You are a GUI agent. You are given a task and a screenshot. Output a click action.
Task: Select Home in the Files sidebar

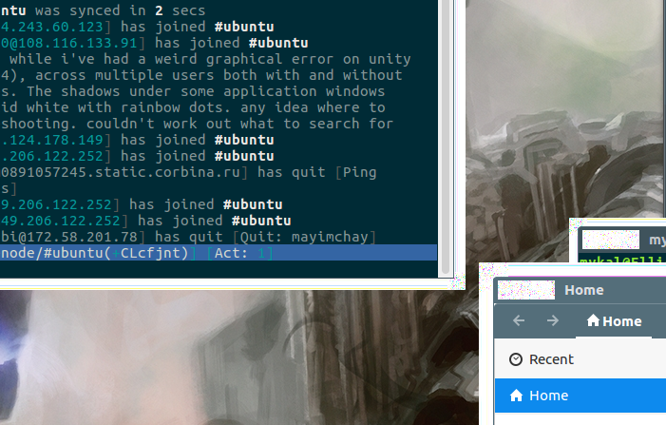click(580, 396)
